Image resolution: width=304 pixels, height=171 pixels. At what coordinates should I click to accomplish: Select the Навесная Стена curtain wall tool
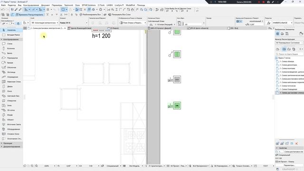(x=11, y=82)
